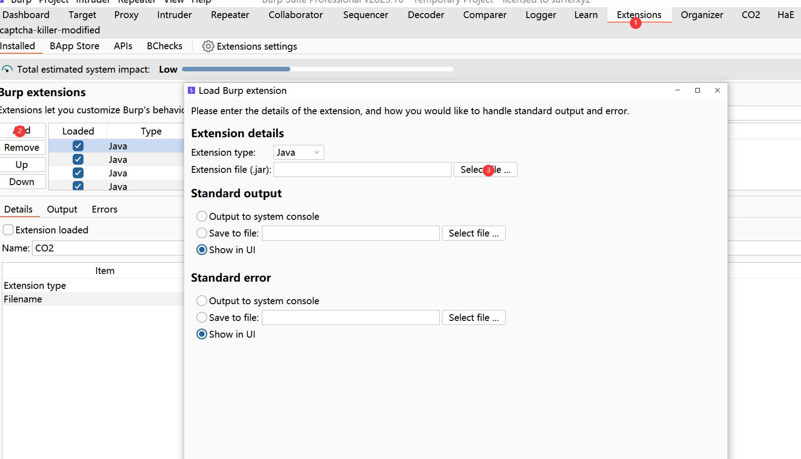Show the extension Errors tab
801x459 pixels.
(104, 209)
